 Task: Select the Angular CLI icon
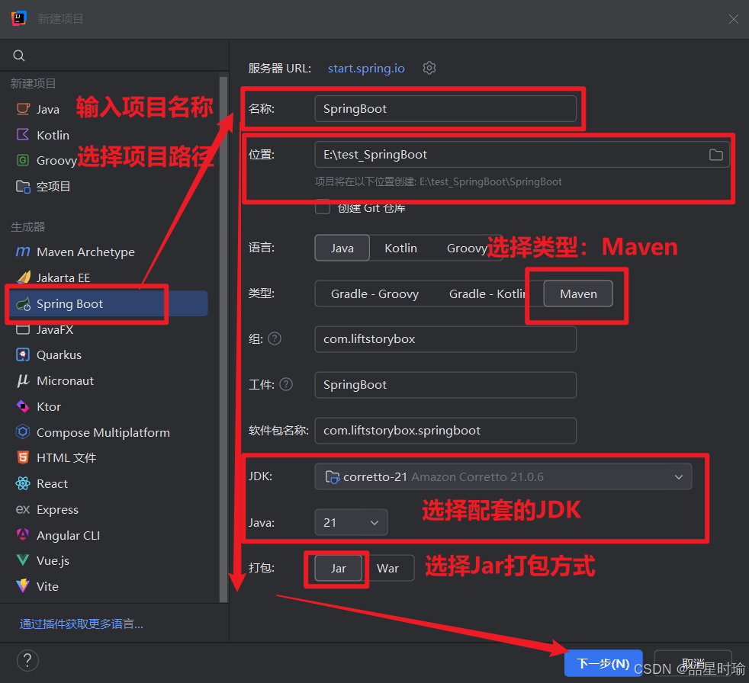(23, 534)
